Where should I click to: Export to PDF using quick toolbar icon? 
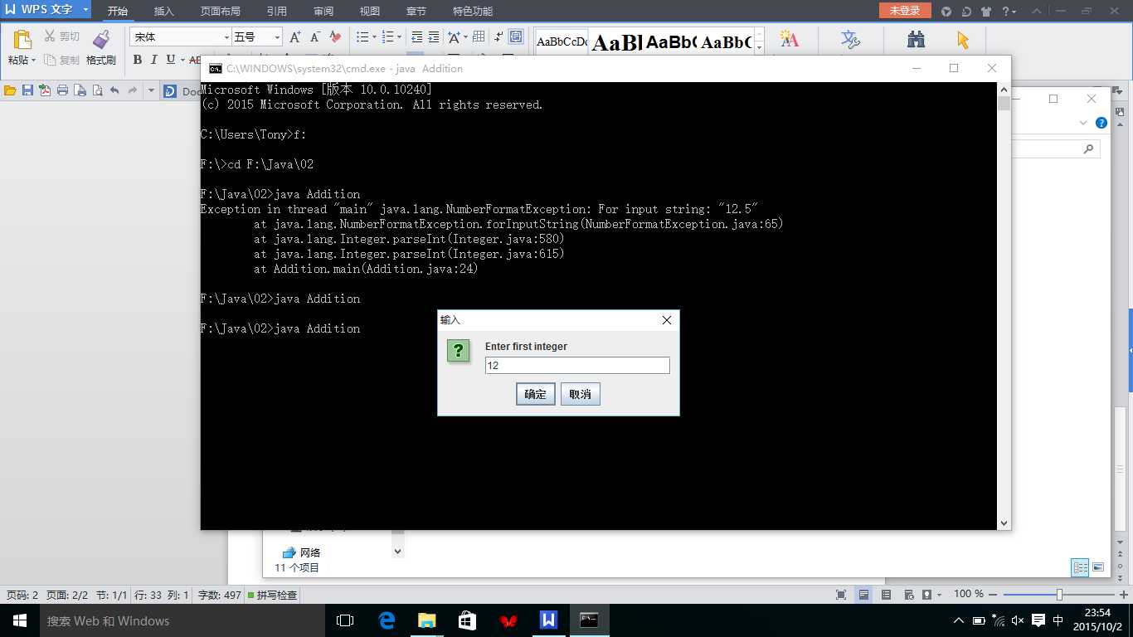(45, 90)
